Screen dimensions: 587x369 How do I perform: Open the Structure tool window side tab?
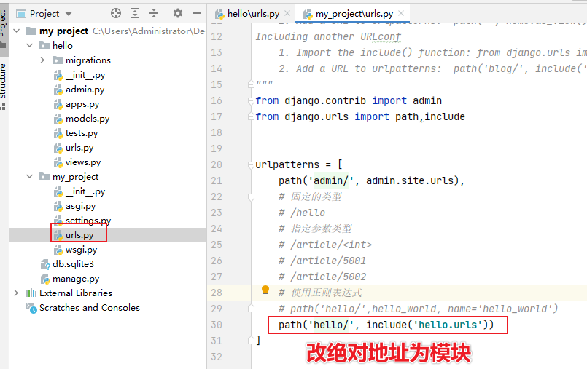click(4, 87)
